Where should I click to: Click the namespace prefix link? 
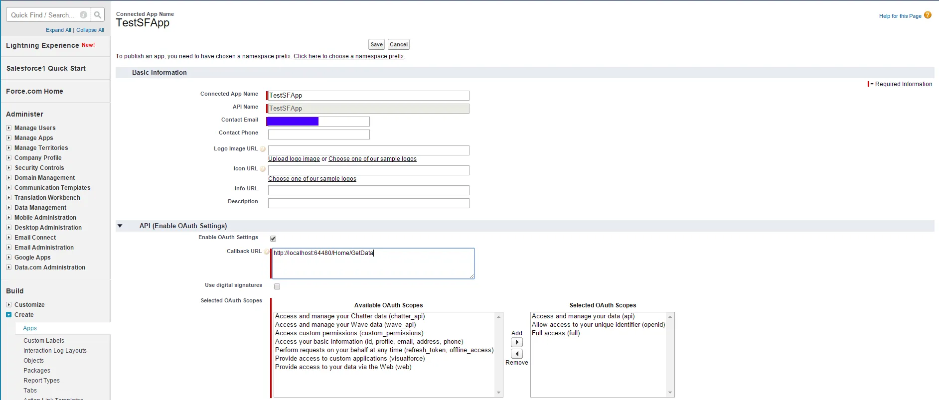pos(348,56)
